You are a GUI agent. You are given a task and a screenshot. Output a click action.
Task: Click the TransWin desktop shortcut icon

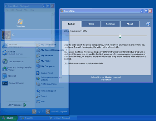pos(21,21)
